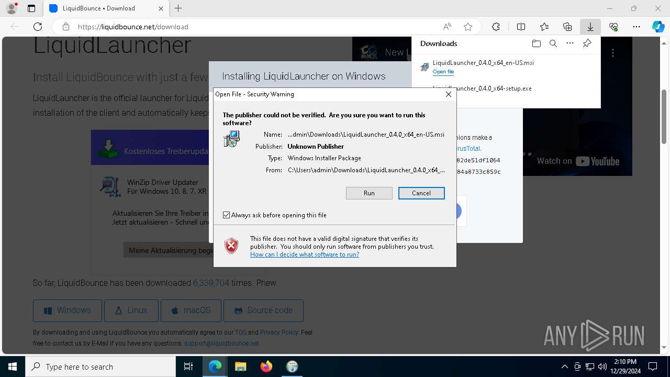Open the notification center icon
Screen dimensions: 670x377
(653, 367)
